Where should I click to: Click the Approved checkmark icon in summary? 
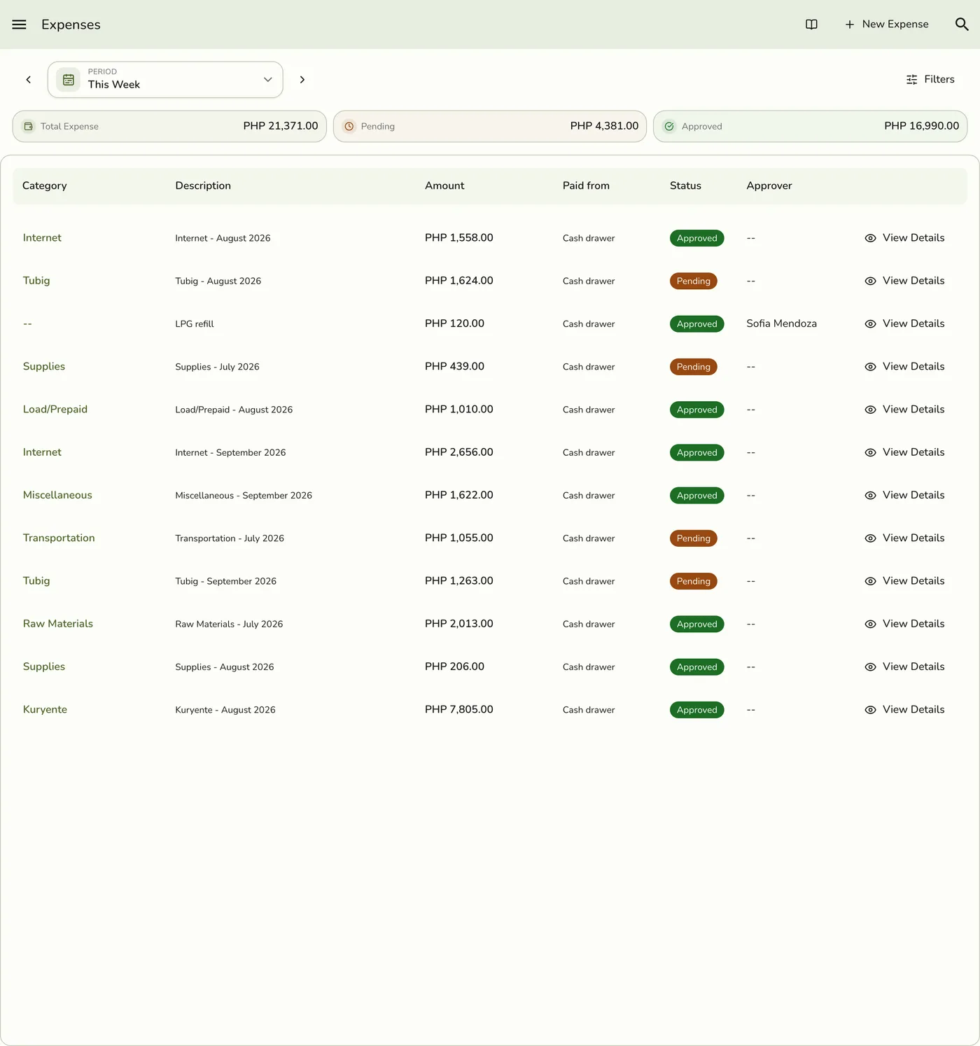[x=669, y=127]
